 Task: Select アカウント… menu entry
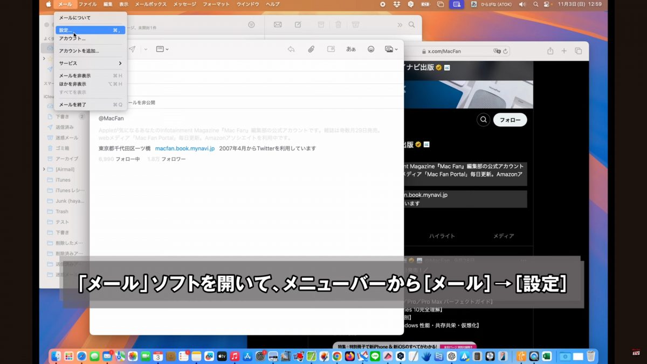(91, 38)
